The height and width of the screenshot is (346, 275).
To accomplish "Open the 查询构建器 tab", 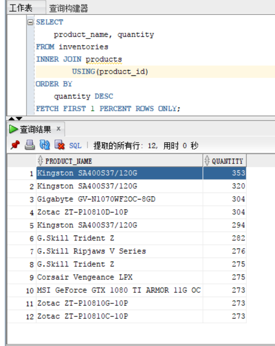I will click(x=68, y=8).
